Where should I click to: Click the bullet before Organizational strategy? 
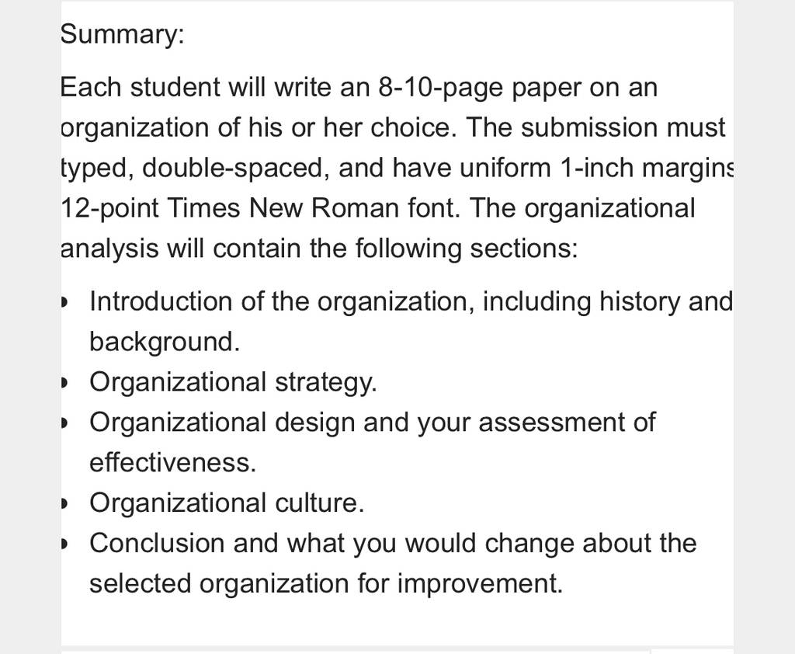[x=64, y=383]
